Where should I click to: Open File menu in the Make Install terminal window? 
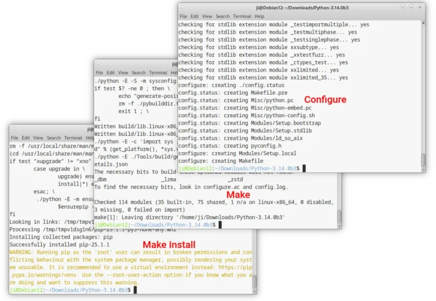click(x=14, y=138)
